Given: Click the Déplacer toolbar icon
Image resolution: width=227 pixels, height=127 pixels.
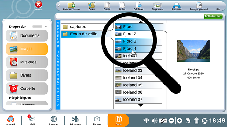Looking at the screenshot, I should point(139,5).
